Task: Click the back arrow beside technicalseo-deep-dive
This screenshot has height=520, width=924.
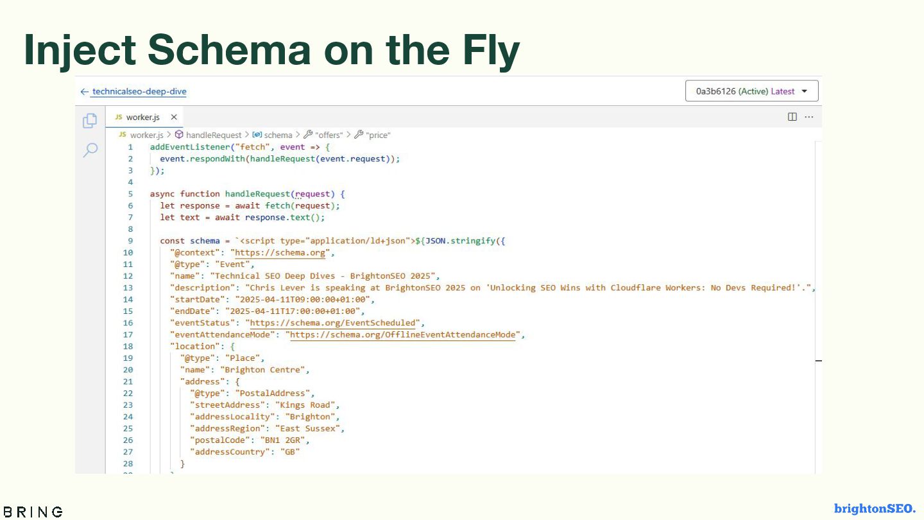Action: 84,92
